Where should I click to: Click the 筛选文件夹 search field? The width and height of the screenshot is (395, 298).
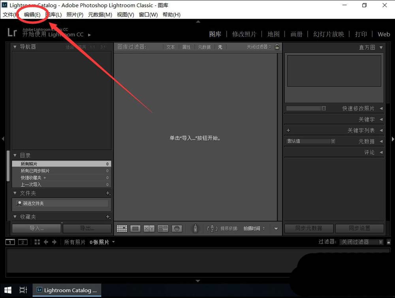point(62,203)
